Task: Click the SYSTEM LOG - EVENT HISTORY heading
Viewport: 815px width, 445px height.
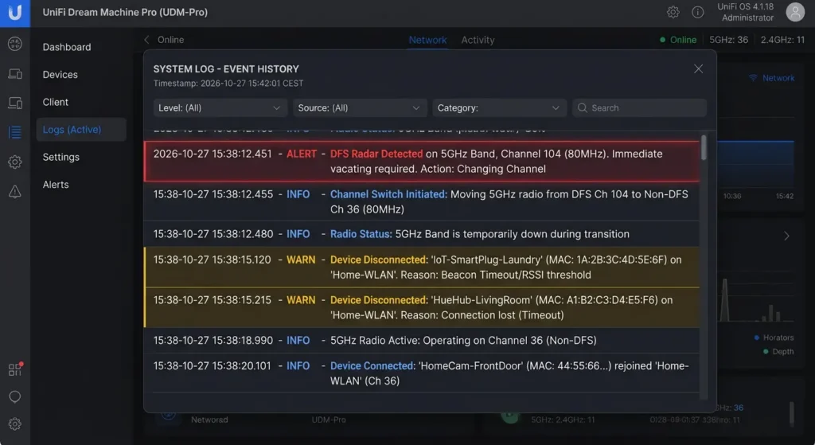Action: [x=226, y=68]
